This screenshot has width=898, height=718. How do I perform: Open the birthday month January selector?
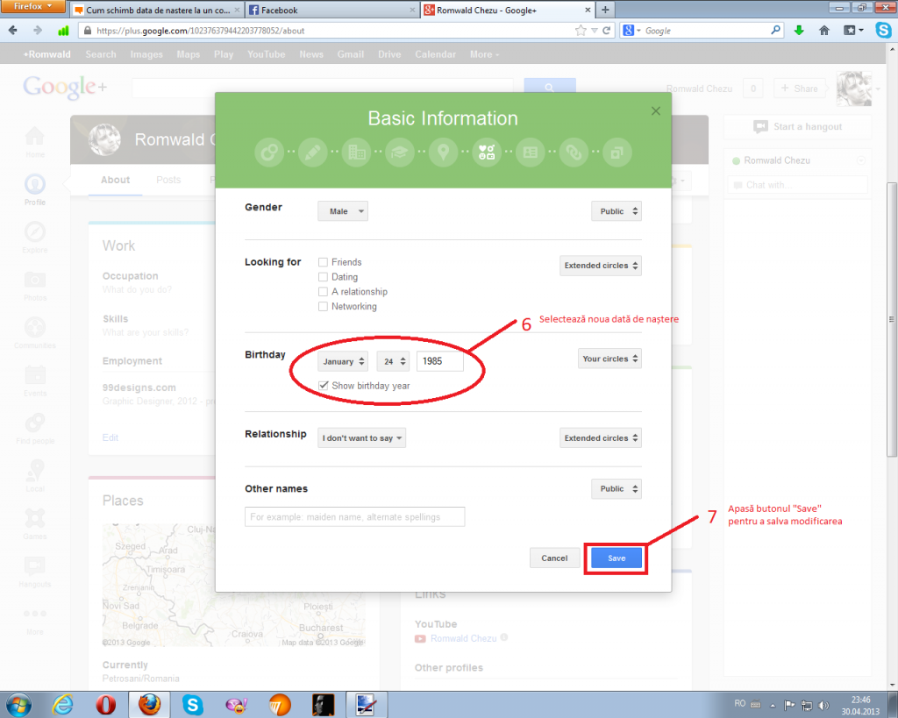pyautogui.click(x=343, y=361)
